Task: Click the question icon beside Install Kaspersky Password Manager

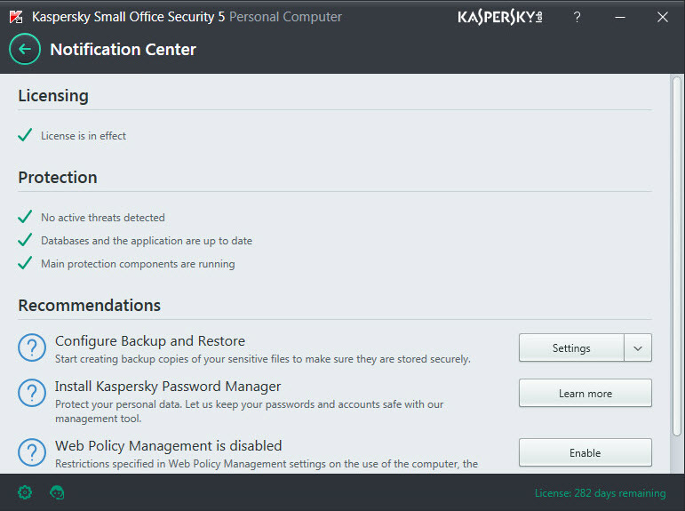Action: point(32,393)
